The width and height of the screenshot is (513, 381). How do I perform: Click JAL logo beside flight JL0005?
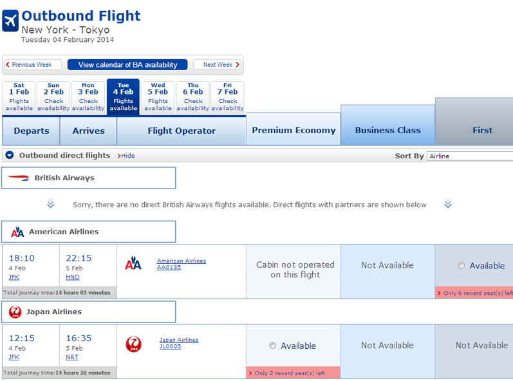pyautogui.click(x=133, y=344)
